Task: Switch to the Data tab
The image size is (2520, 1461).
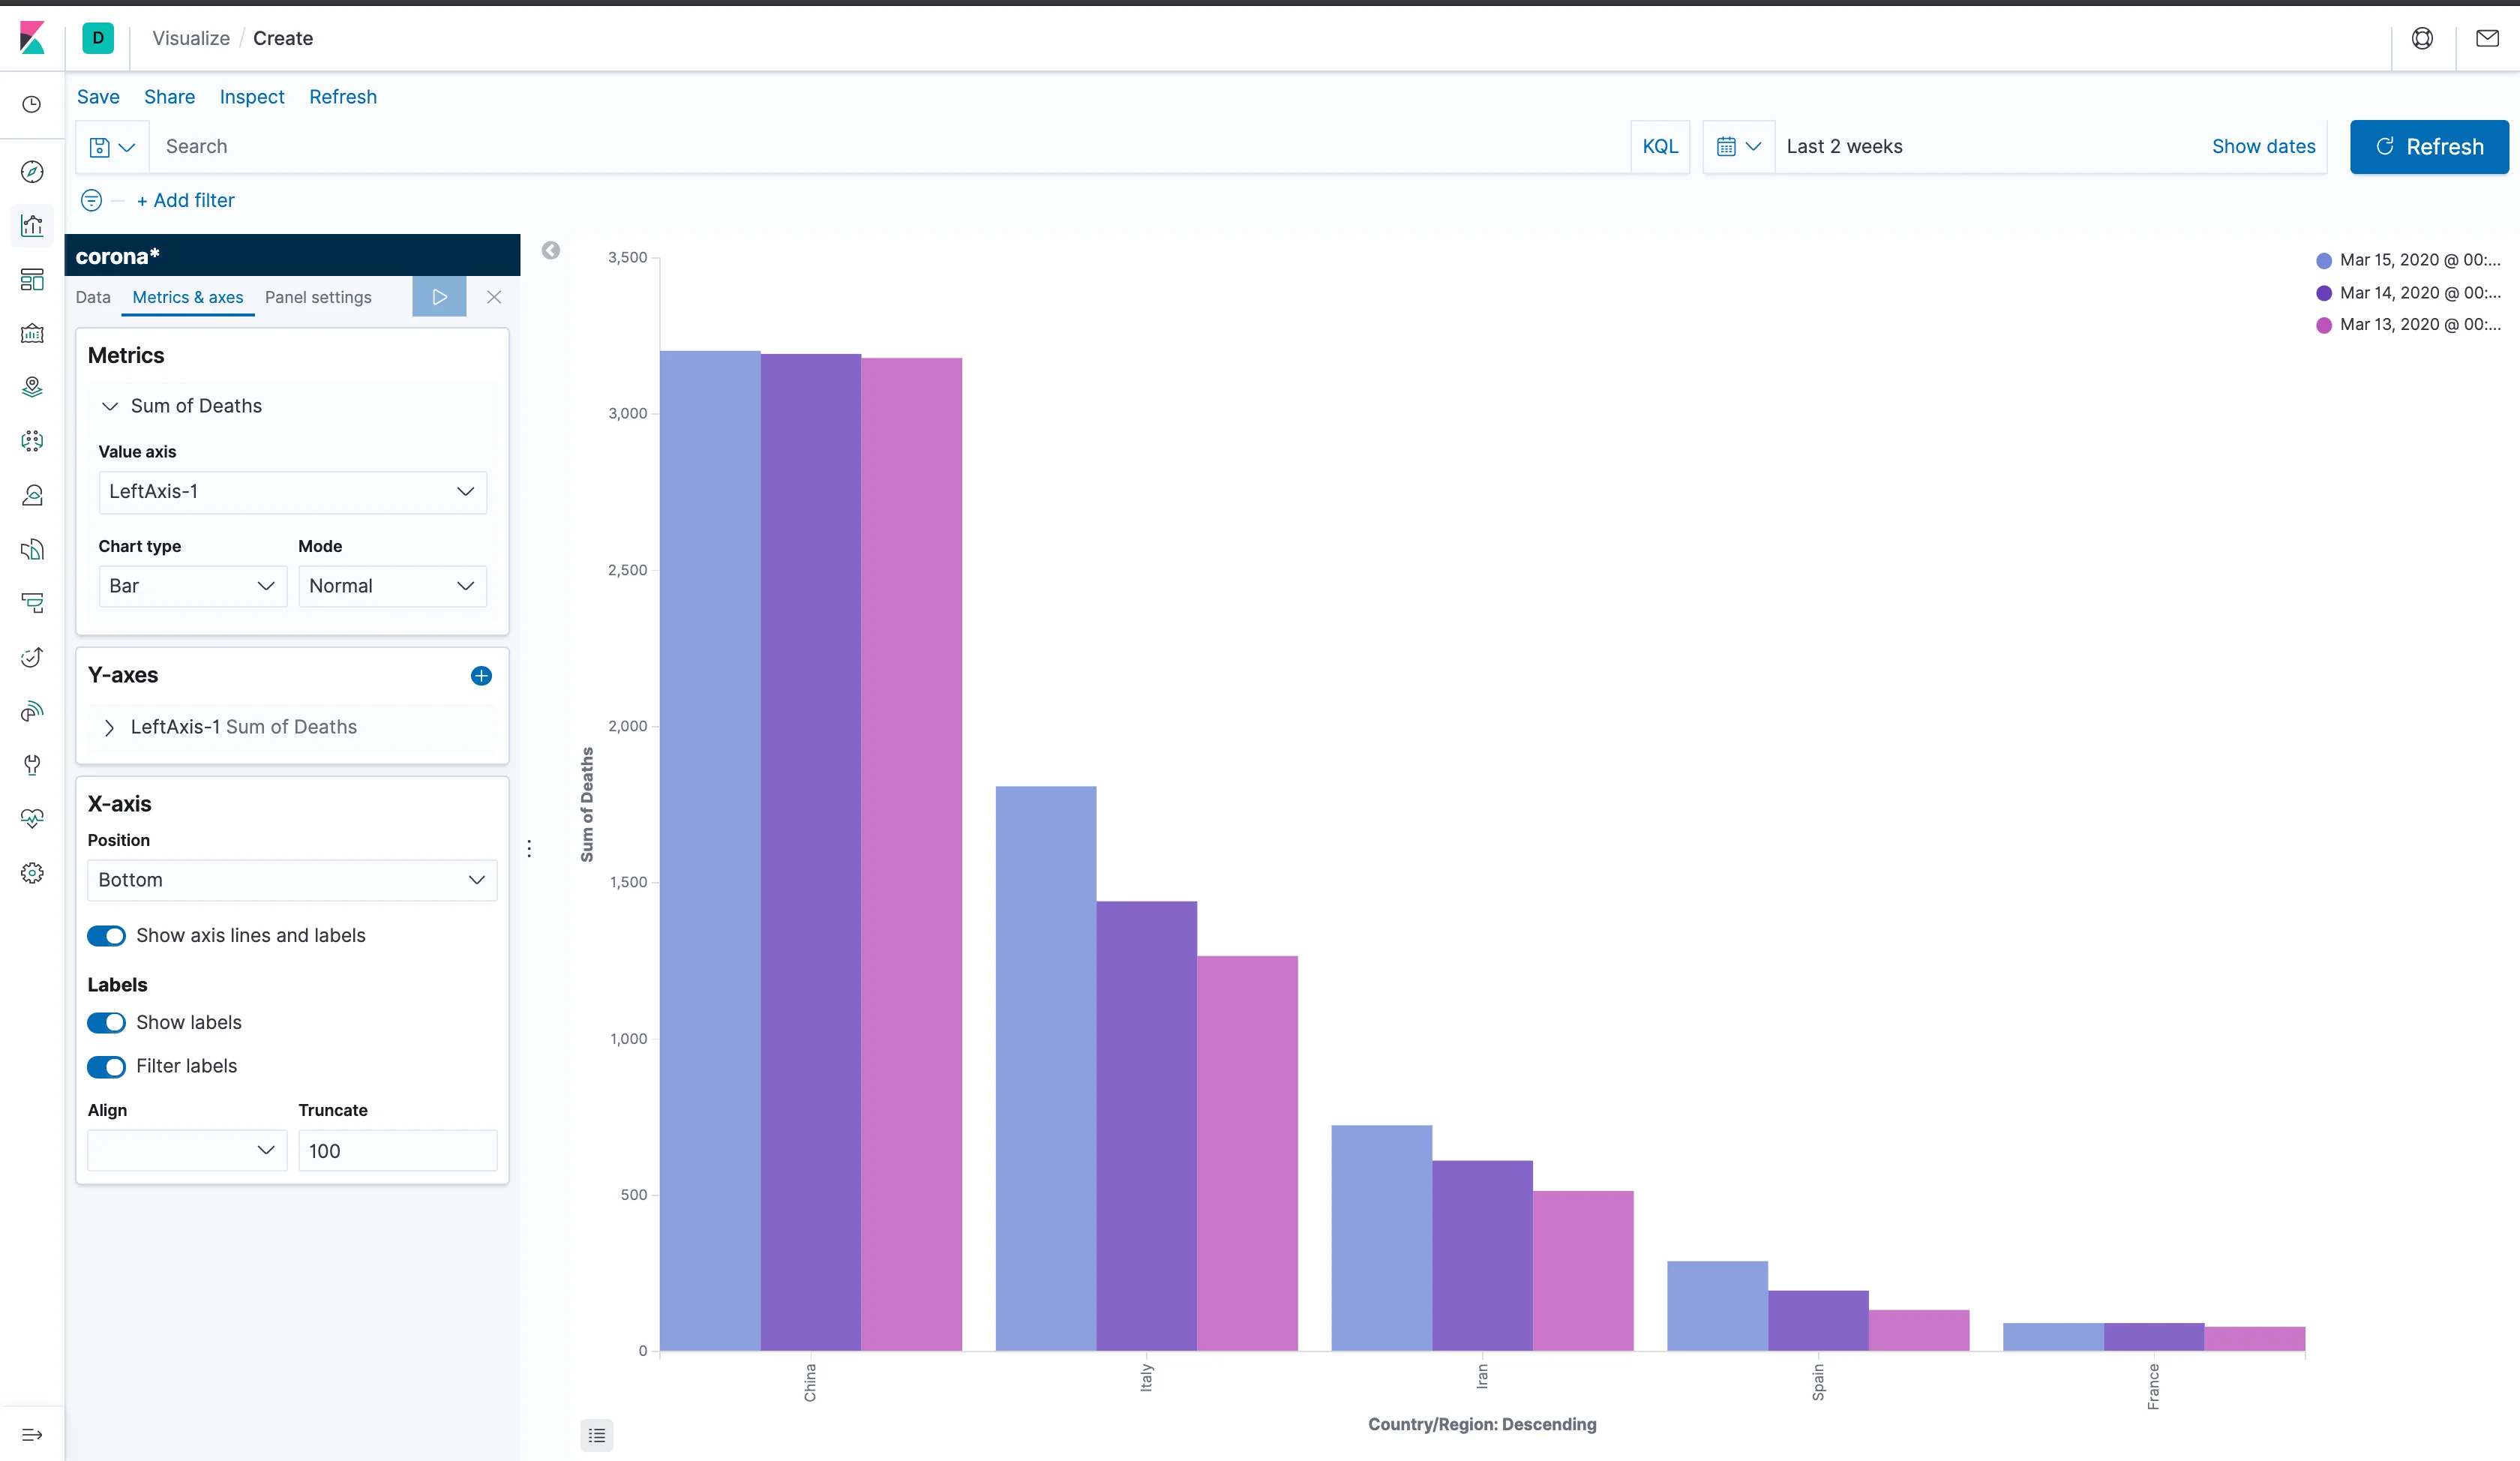Action: (93, 297)
